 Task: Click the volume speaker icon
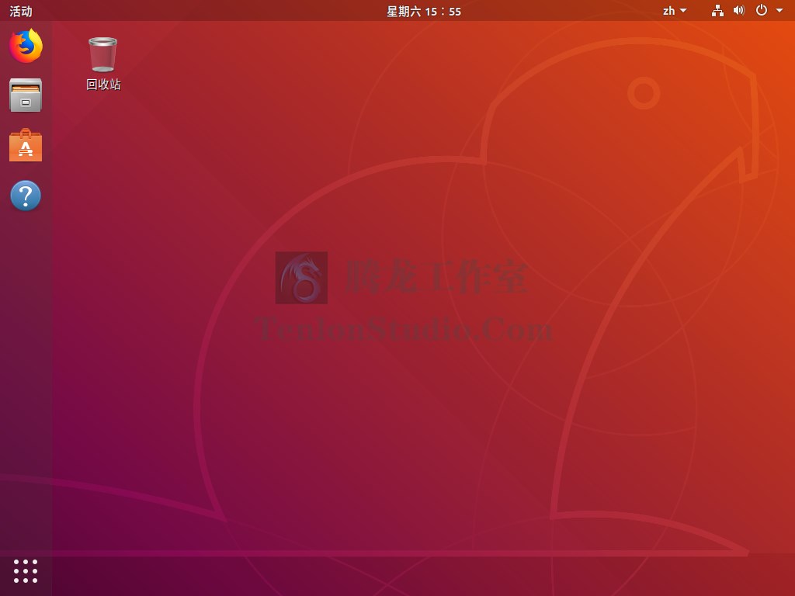click(x=739, y=11)
